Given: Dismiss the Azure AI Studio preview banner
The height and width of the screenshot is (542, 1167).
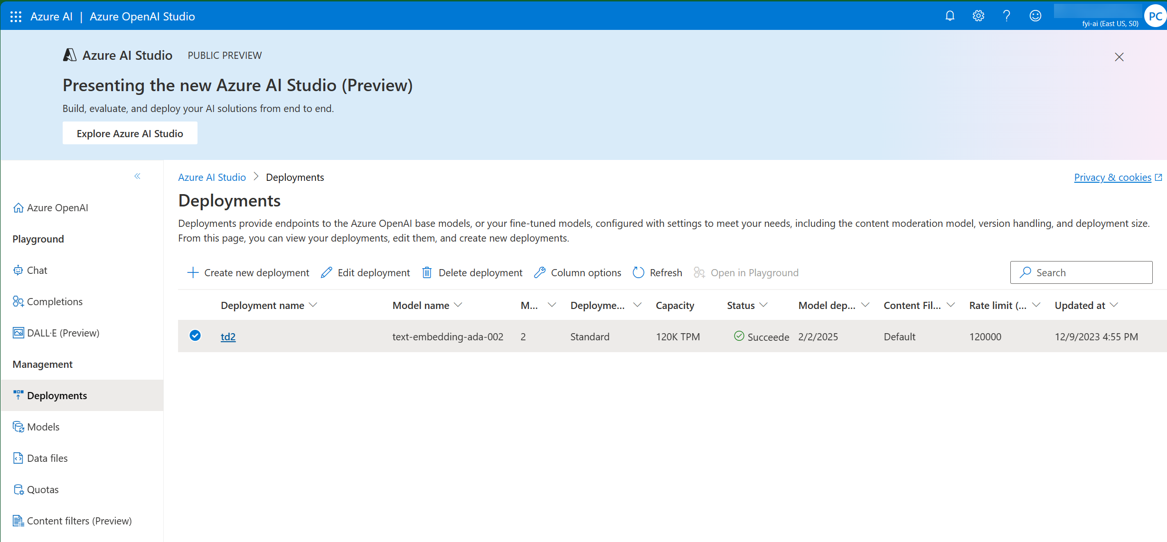Looking at the screenshot, I should pos(1119,57).
